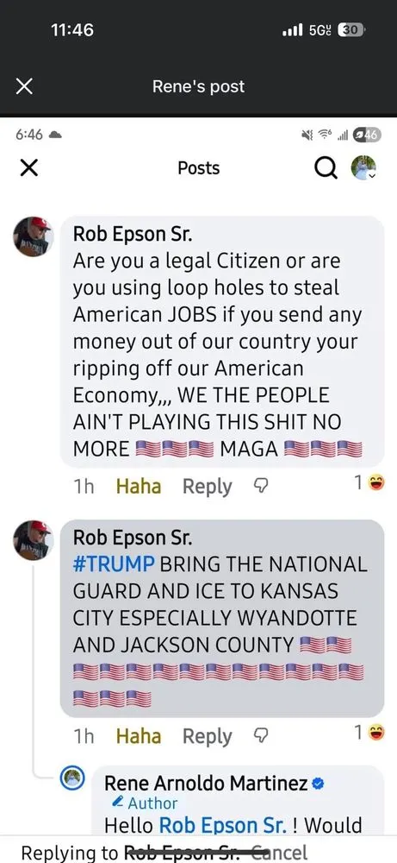Open search with the magnifier icon

point(326,168)
